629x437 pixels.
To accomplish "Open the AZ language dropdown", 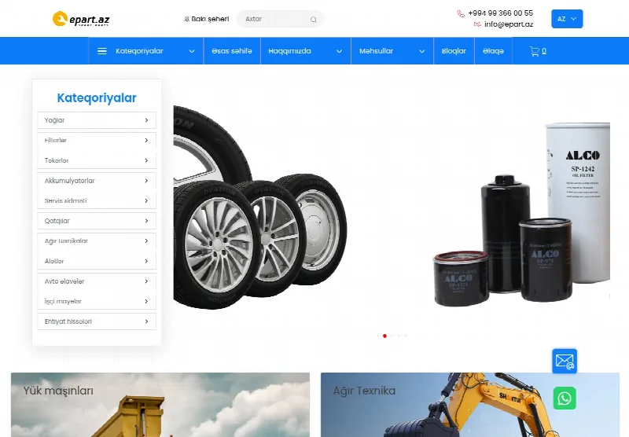I will [567, 19].
